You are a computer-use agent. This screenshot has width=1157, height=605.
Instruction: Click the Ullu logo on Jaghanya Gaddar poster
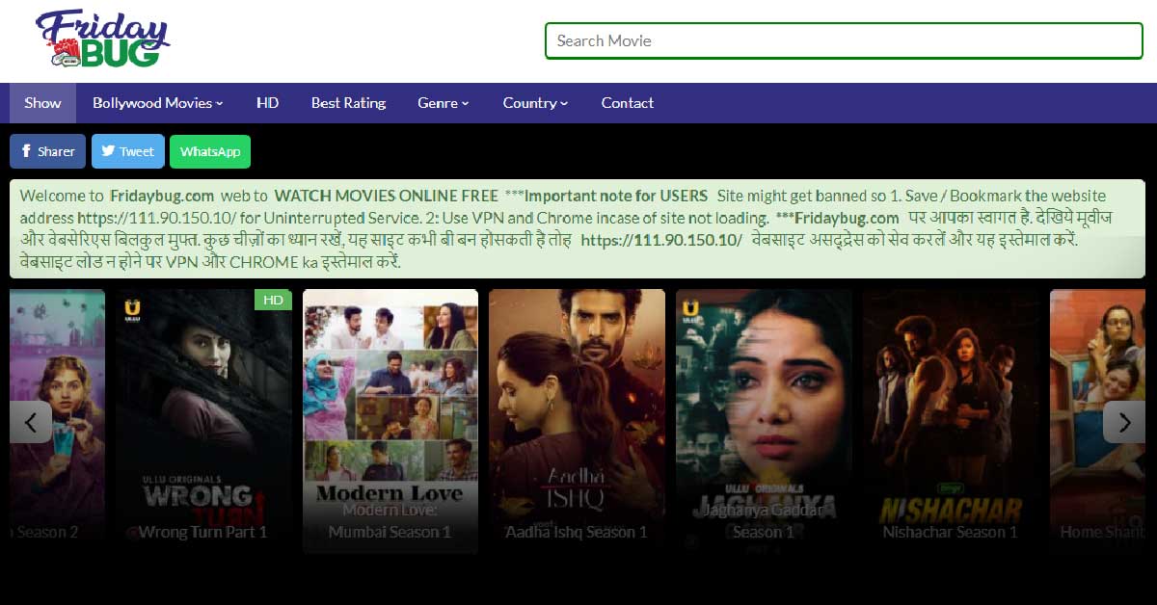(x=690, y=309)
